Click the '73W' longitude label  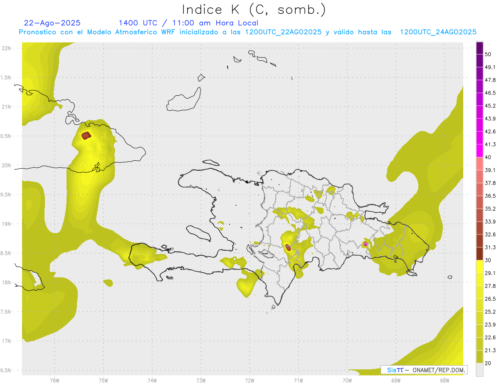click(x=201, y=380)
